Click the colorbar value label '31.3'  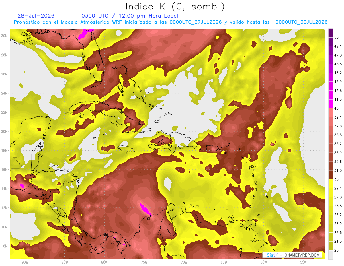click(x=338, y=170)
